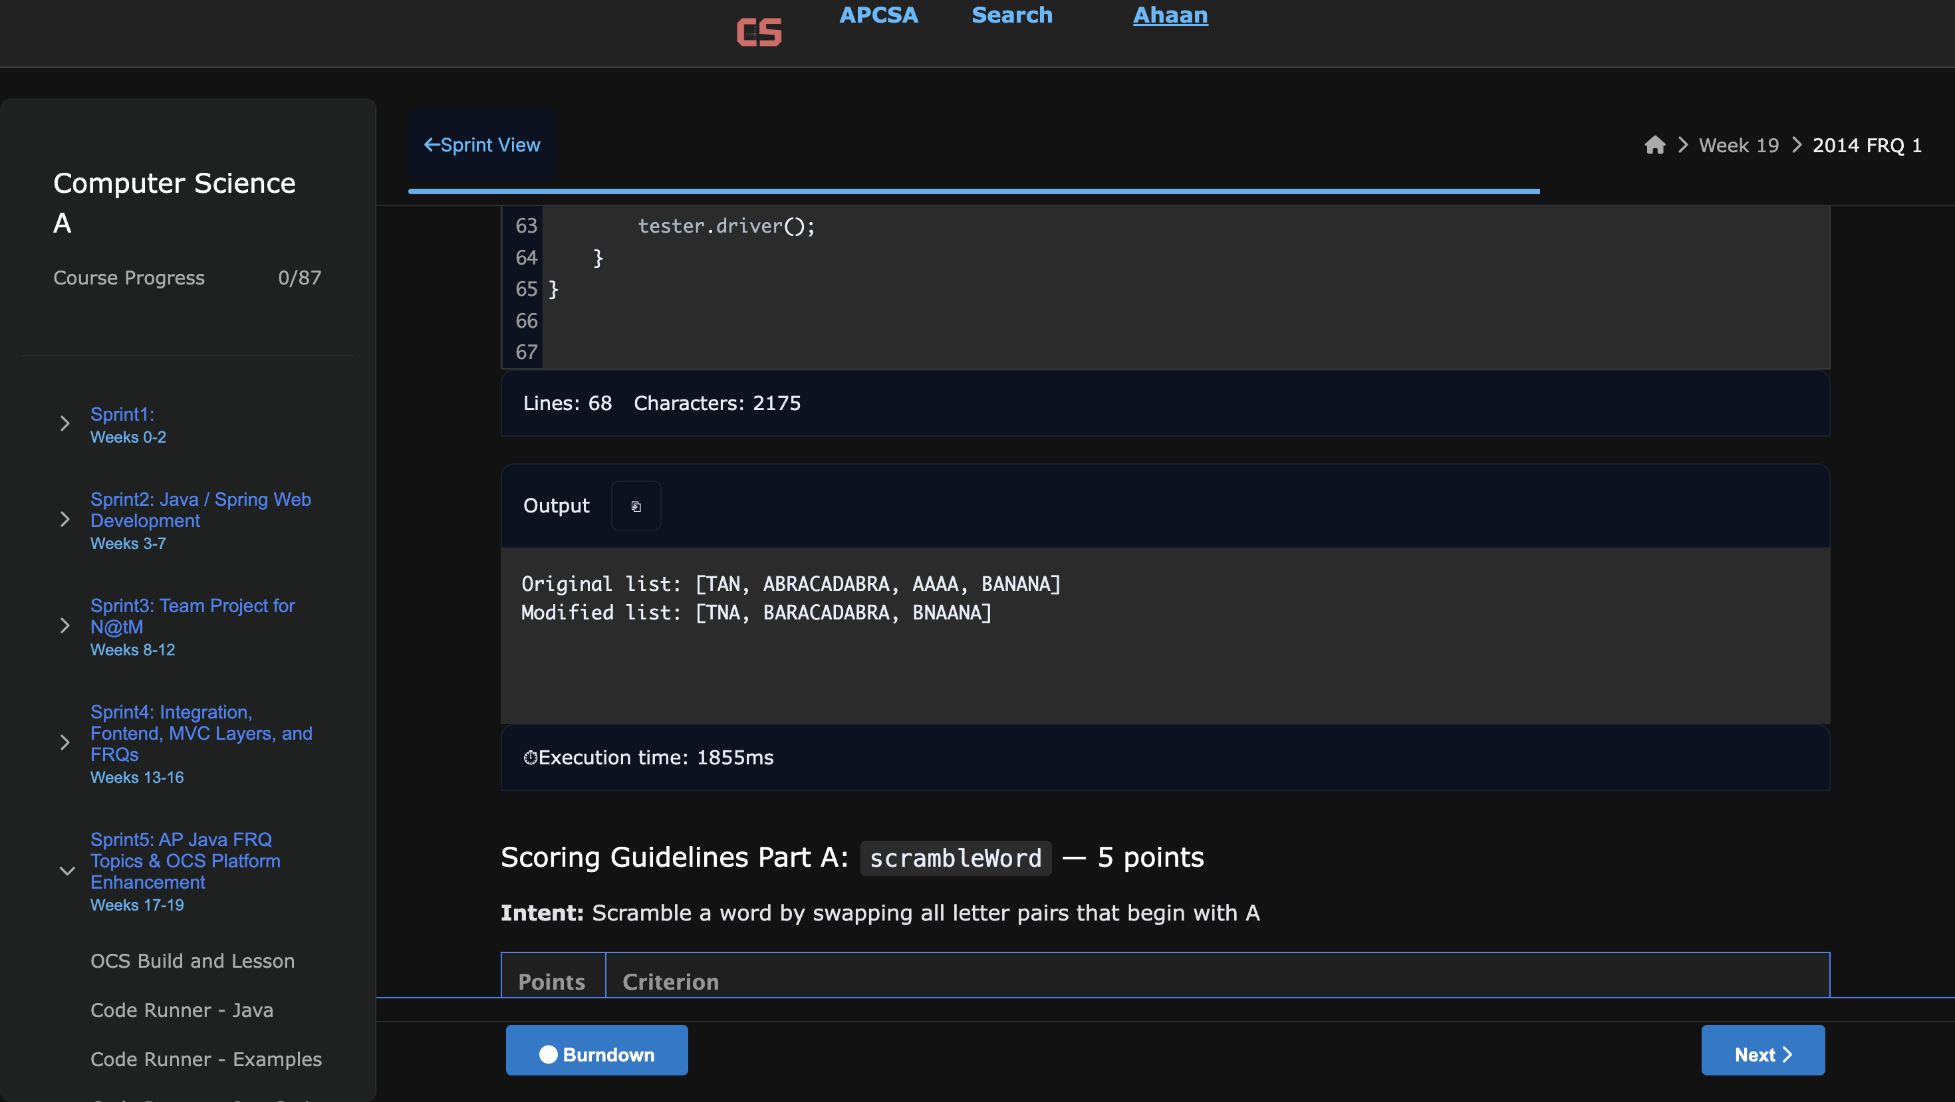1955x1102 pixels.
Task: Expand the Sprint1 Weeks 0-2 section
Action: [x=65, y=423]
